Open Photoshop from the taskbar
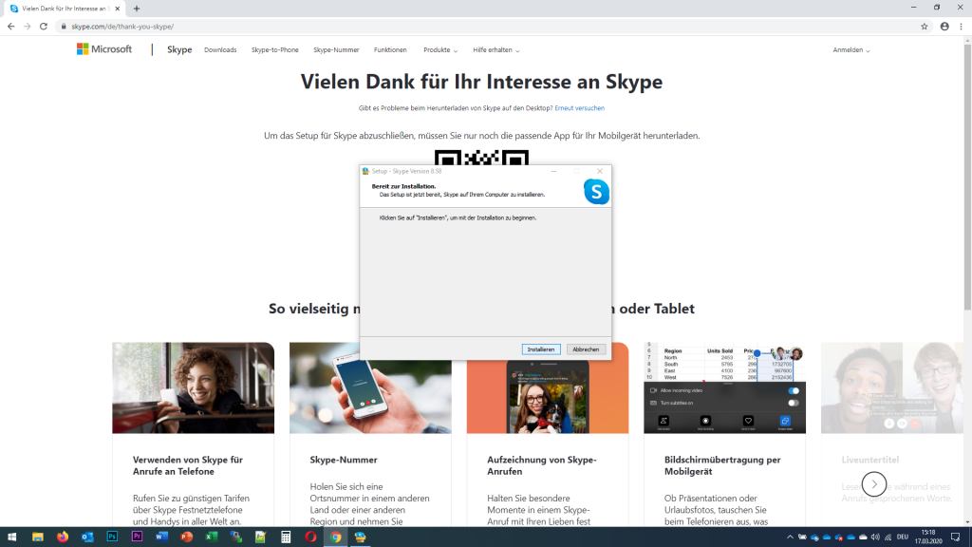Image resolution: width=972 pixels, height=547 pixels. 112,538
